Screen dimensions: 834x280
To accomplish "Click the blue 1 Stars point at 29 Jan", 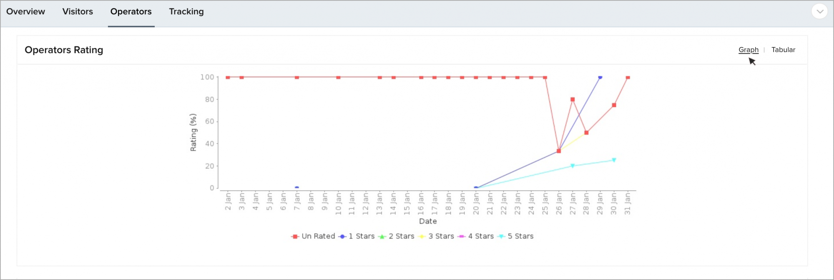I will point(600,77).
